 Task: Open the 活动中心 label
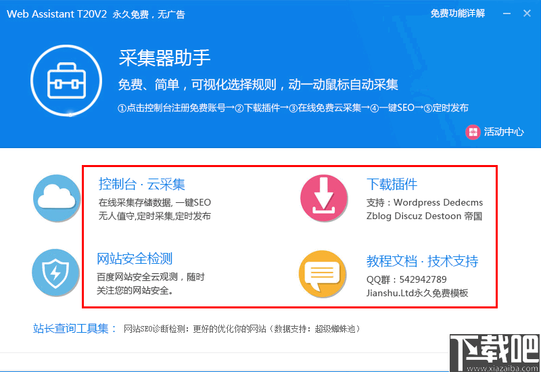point(504,132)
